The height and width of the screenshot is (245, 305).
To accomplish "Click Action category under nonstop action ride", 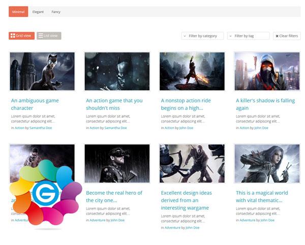I will 169,128.
